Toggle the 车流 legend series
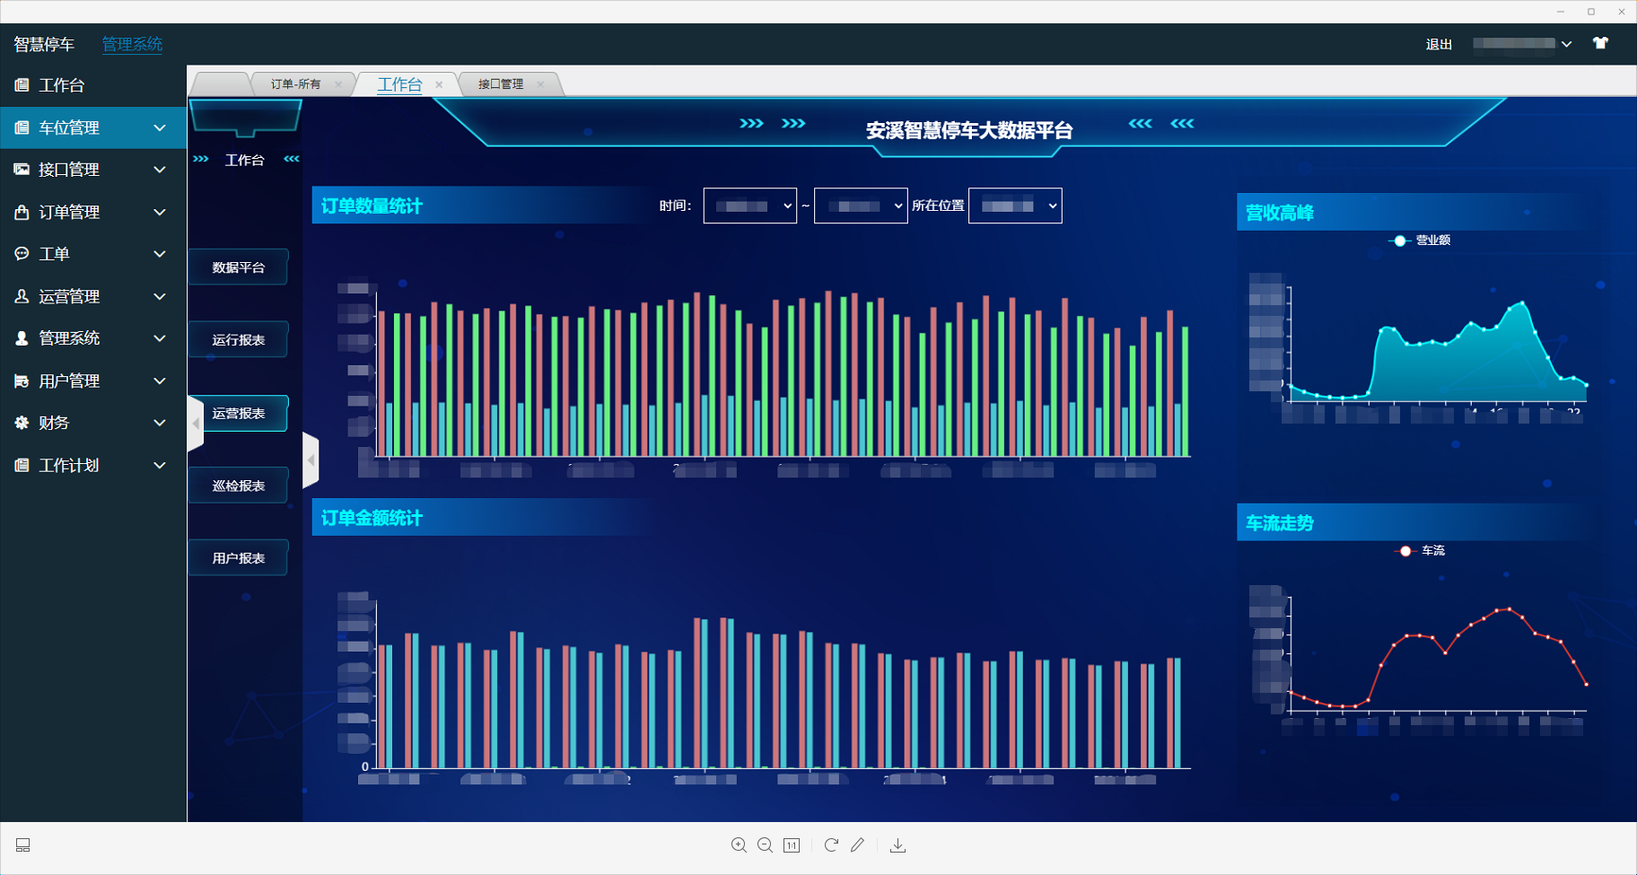This screenshot has width=1637, height=875. click(1421, 551)
